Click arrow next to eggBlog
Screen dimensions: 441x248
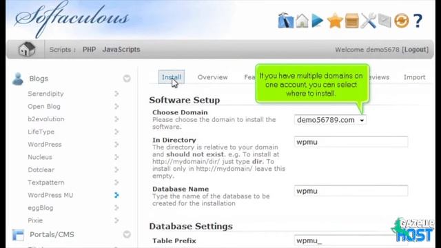(x=116, y=207)
